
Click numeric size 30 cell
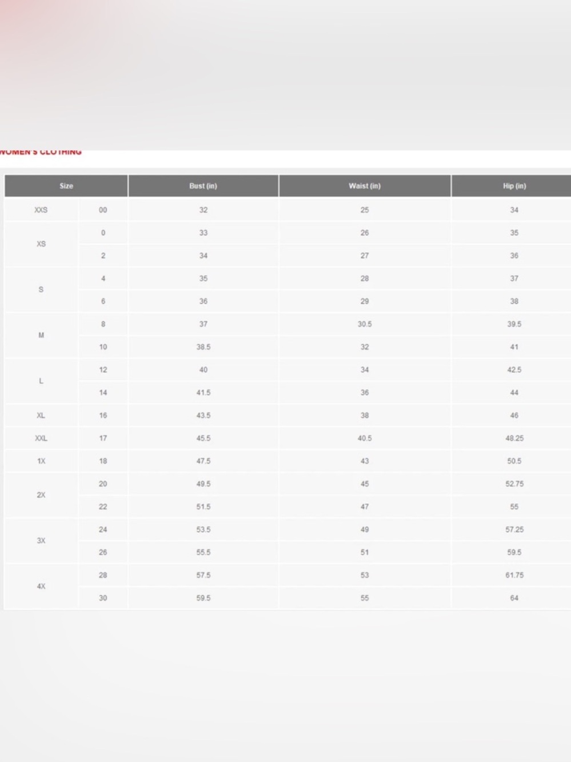point(103,598)
